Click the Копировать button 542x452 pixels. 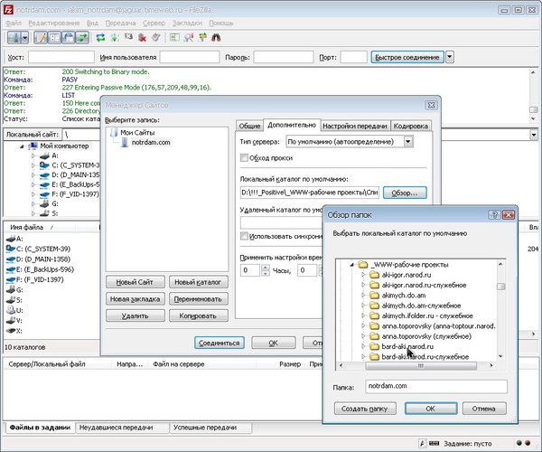click(x=199, y=315)
